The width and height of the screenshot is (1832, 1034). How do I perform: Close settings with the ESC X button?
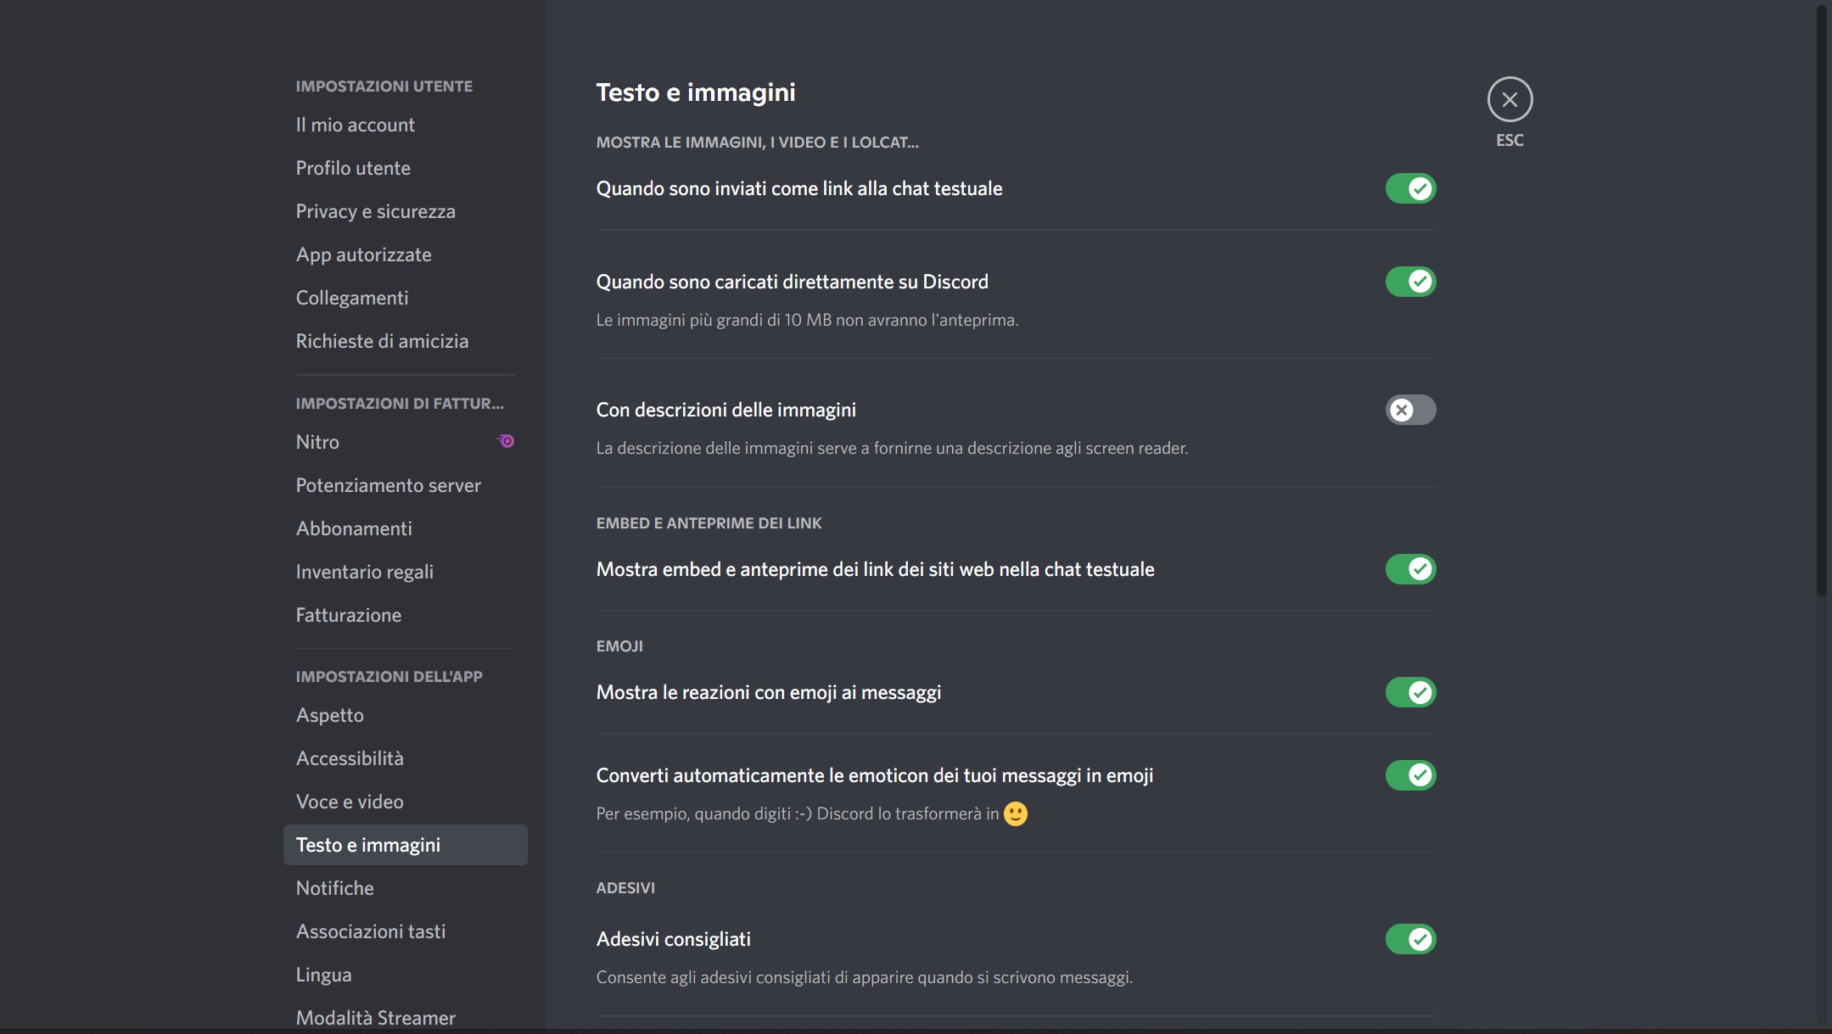pos(1509,99)
